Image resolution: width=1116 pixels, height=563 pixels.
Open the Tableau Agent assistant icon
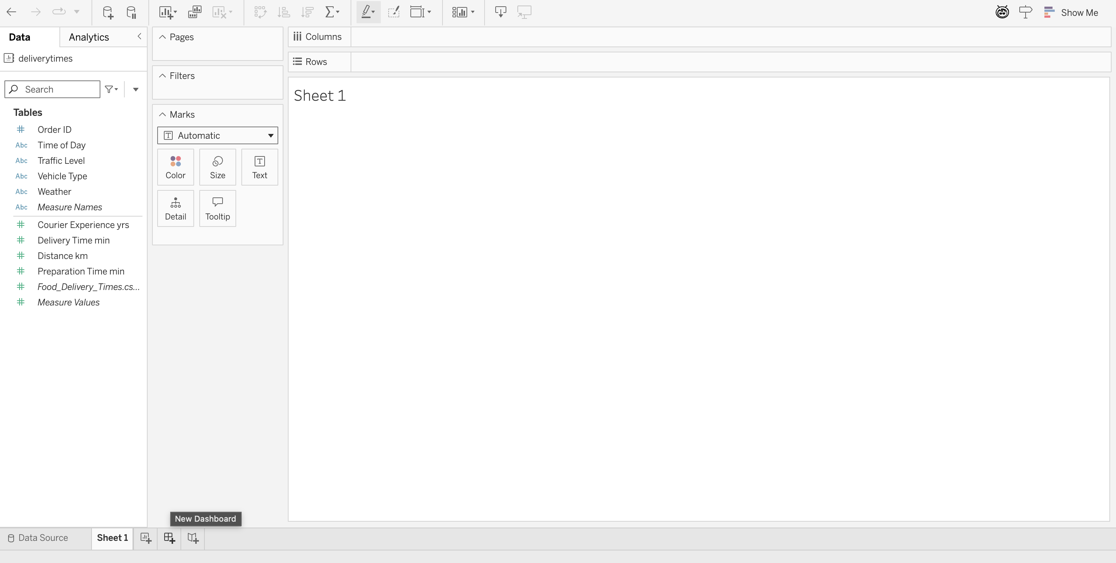click(1002, 12)
